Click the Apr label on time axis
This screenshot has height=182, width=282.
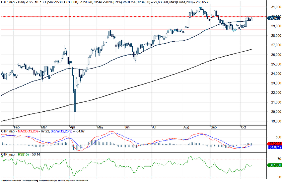tap(72, 127)
